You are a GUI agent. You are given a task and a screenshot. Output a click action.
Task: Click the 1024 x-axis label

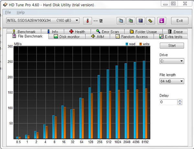pyautogui.click(x=118, y=142)
